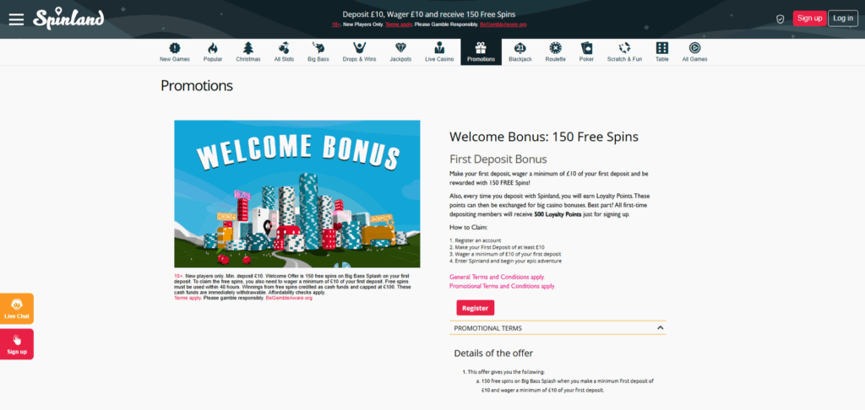
Task: Open New Games category
Action: point(174,51)
